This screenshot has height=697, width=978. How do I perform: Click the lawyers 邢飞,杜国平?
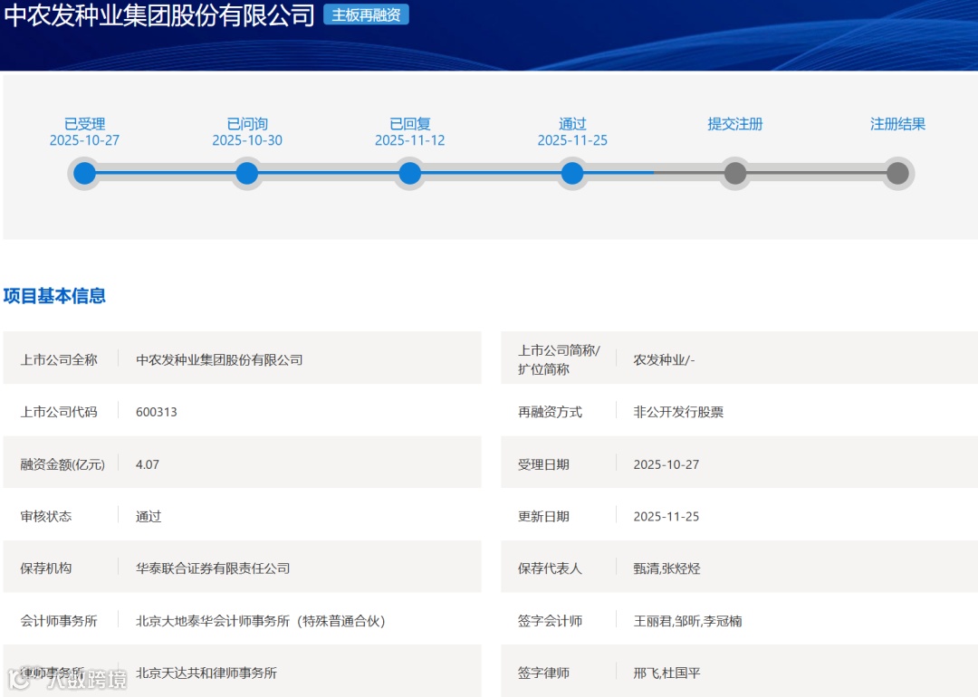666,673
